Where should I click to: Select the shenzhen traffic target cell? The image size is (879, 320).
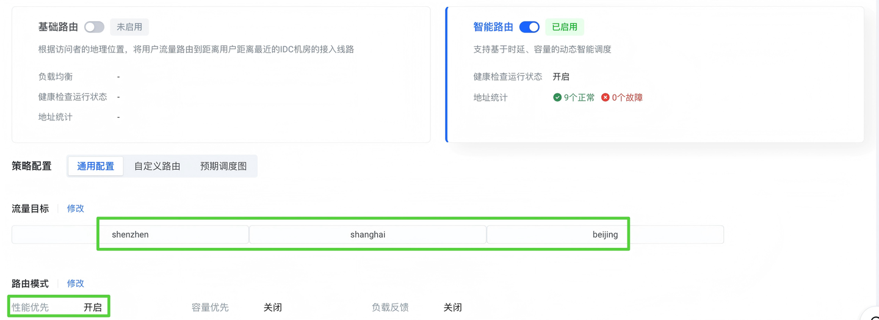coord(131,235)
